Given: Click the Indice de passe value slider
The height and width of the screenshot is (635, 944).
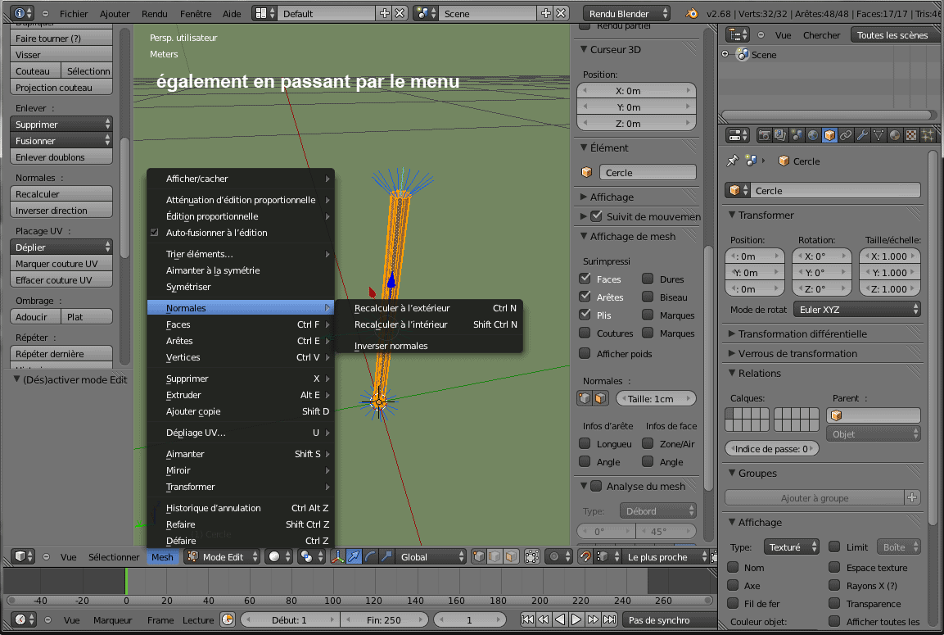Looking at the screenshot, I should (772, 449).
